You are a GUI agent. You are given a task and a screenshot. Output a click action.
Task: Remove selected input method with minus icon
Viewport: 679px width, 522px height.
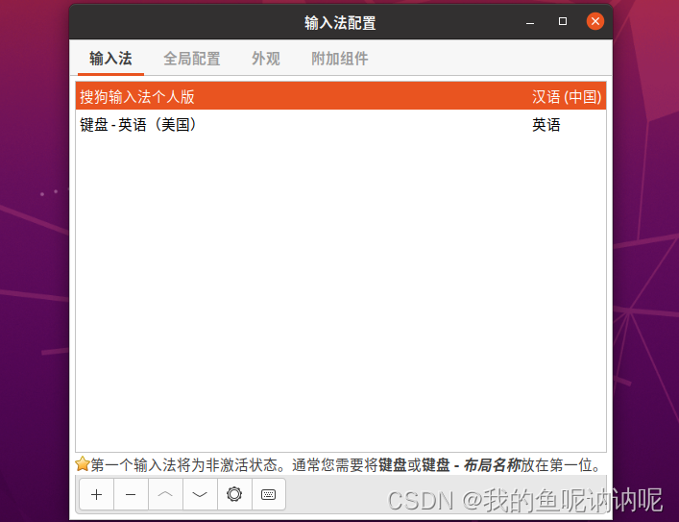pos(131,494)
